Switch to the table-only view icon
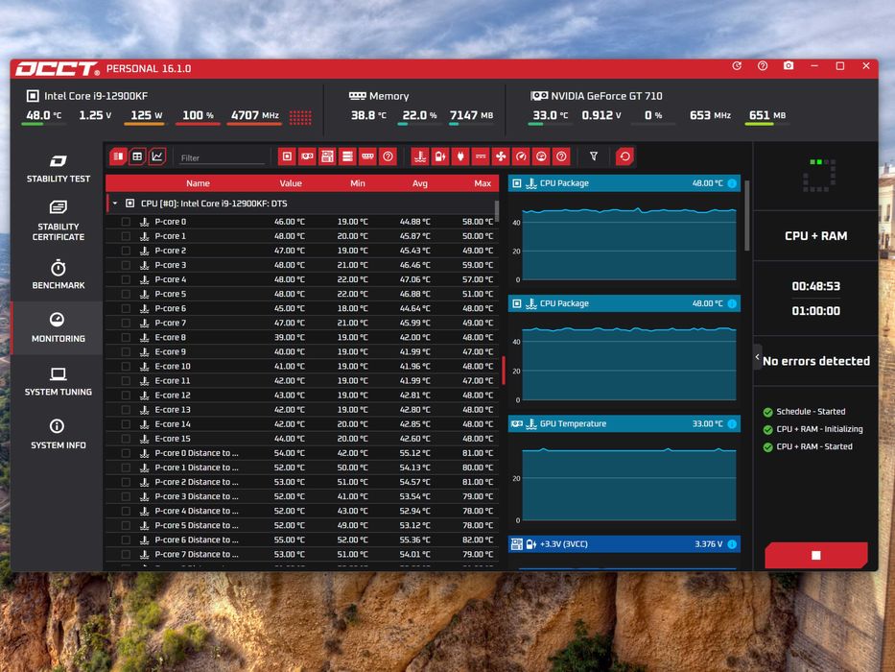 coord(137,156)
